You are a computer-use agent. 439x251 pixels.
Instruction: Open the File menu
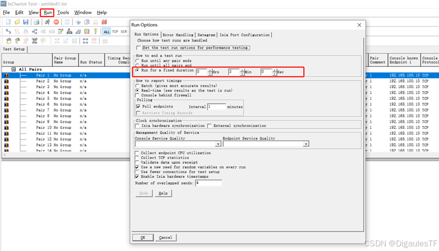coord(6,13)
